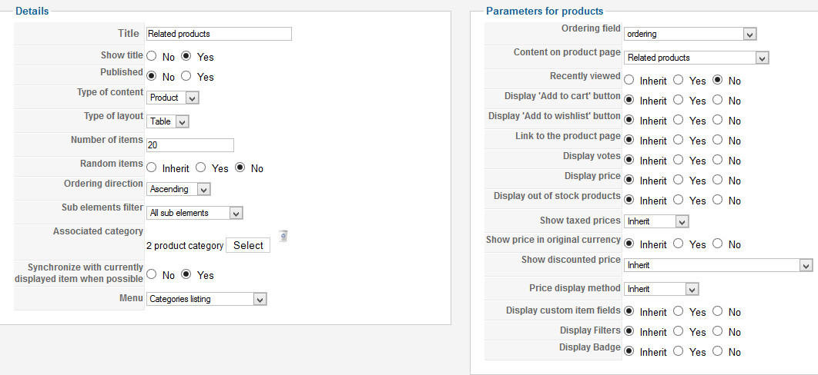Set Published to Yes

click(187, 76)
